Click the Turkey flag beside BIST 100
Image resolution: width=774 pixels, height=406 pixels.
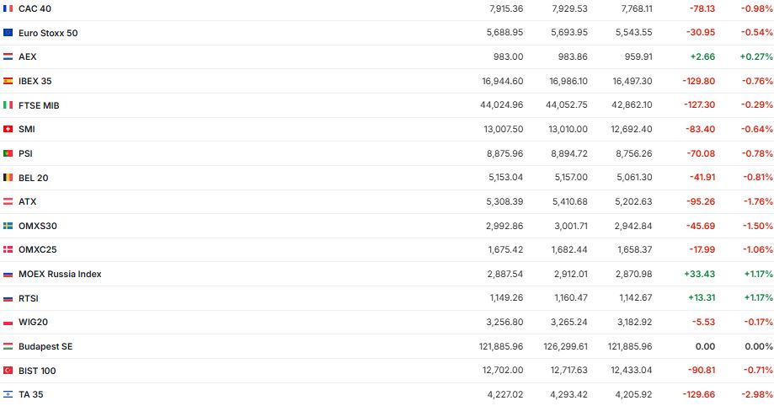[8, 371]
